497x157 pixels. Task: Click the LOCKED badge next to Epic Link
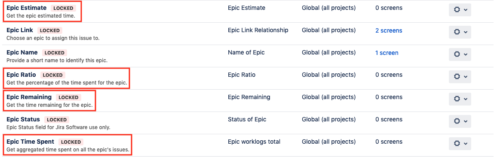50,30
